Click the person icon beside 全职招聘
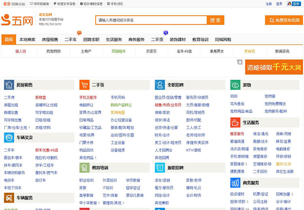304x210 pixels. [x=160, y=85]
